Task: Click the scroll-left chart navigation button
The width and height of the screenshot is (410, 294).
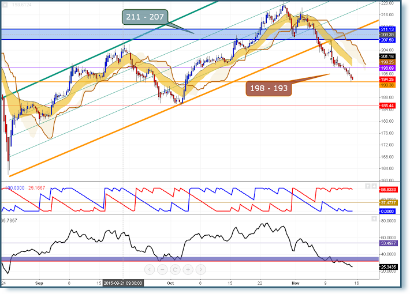Action: (150, 269)
